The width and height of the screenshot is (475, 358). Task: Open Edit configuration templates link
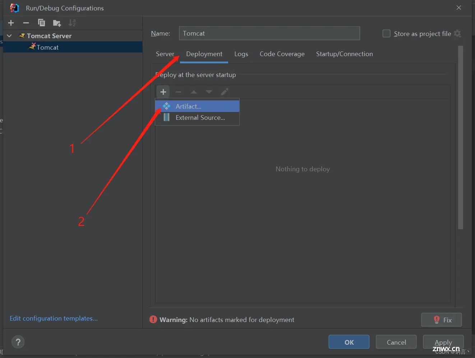54,318
